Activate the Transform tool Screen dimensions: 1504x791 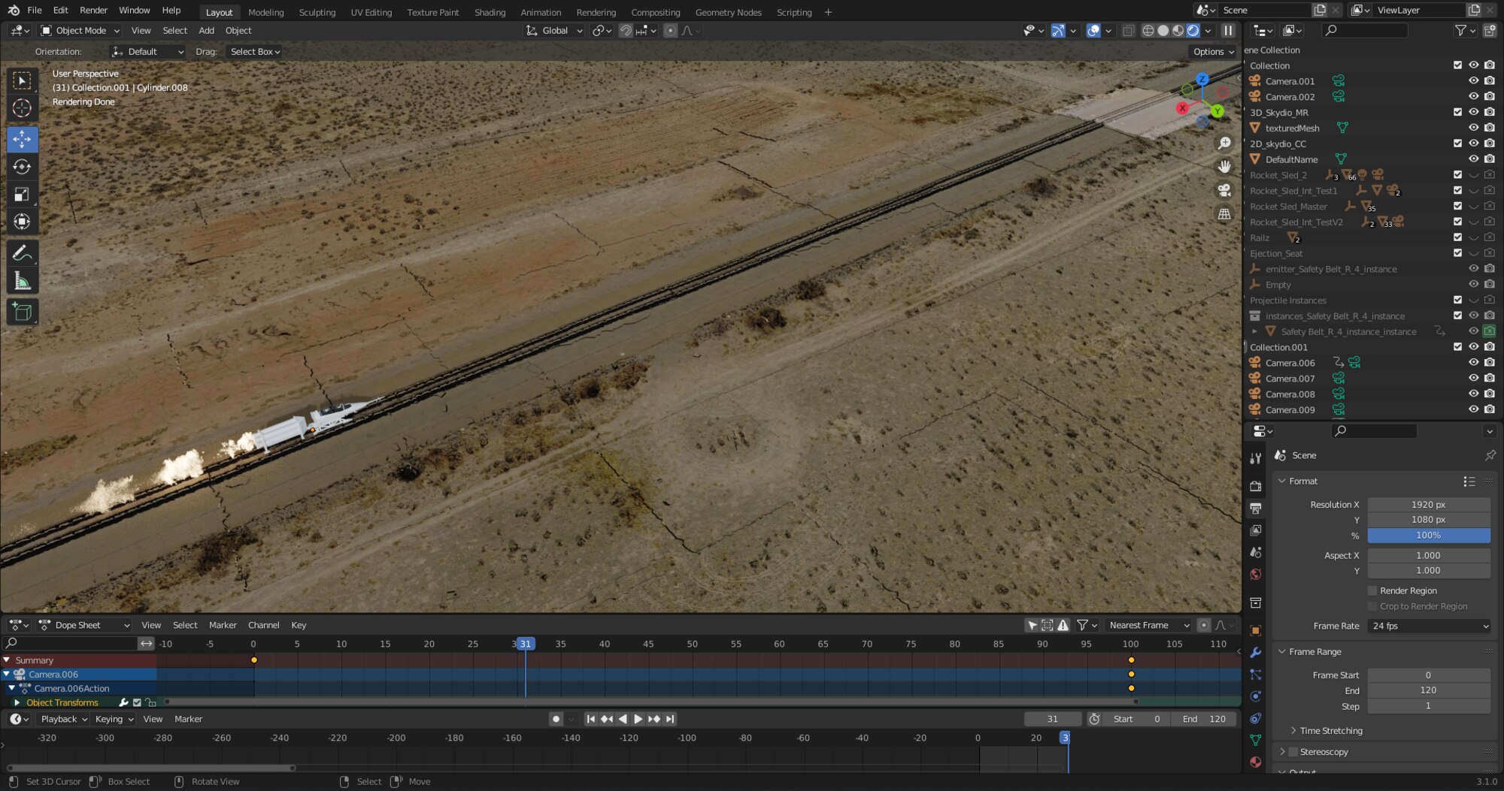pyautogui.click(x=22, y=222)
